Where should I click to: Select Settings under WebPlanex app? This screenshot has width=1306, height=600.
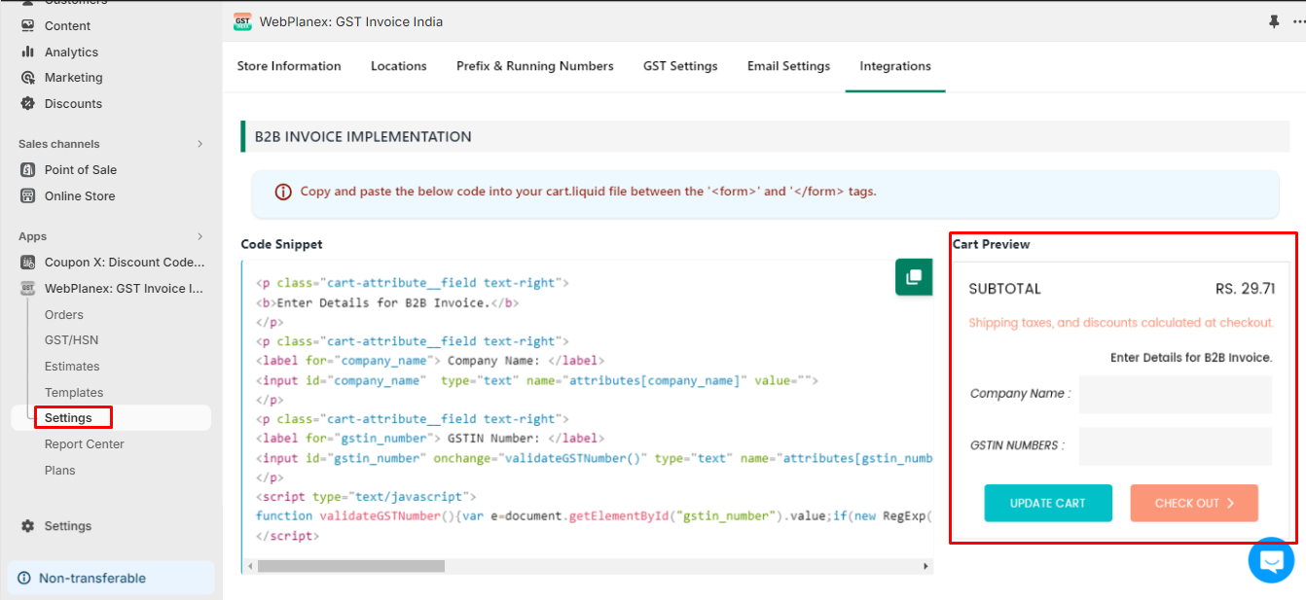pyautogui.click(x=68, y=418)
